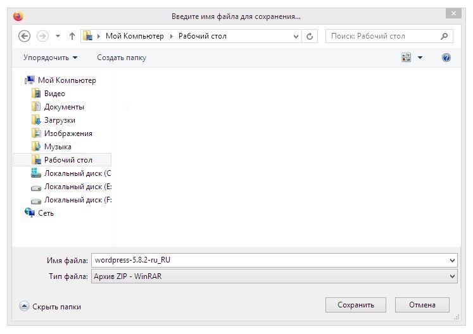The image size is (473, 334).
Task: Click the Скрыть папки arrow icon
Action: (x=24, y=307)
